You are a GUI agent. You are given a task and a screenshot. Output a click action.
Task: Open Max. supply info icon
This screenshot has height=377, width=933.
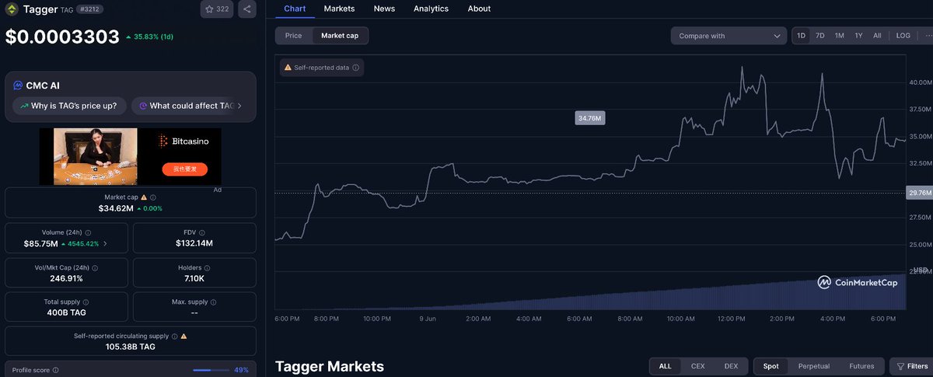coord(213,302)
